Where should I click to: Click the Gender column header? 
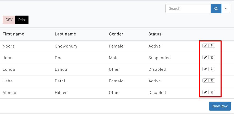coord(116,34)
